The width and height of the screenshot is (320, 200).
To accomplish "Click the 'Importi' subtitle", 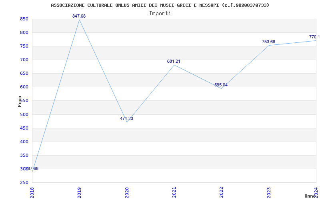I will [x=160, y=14].
